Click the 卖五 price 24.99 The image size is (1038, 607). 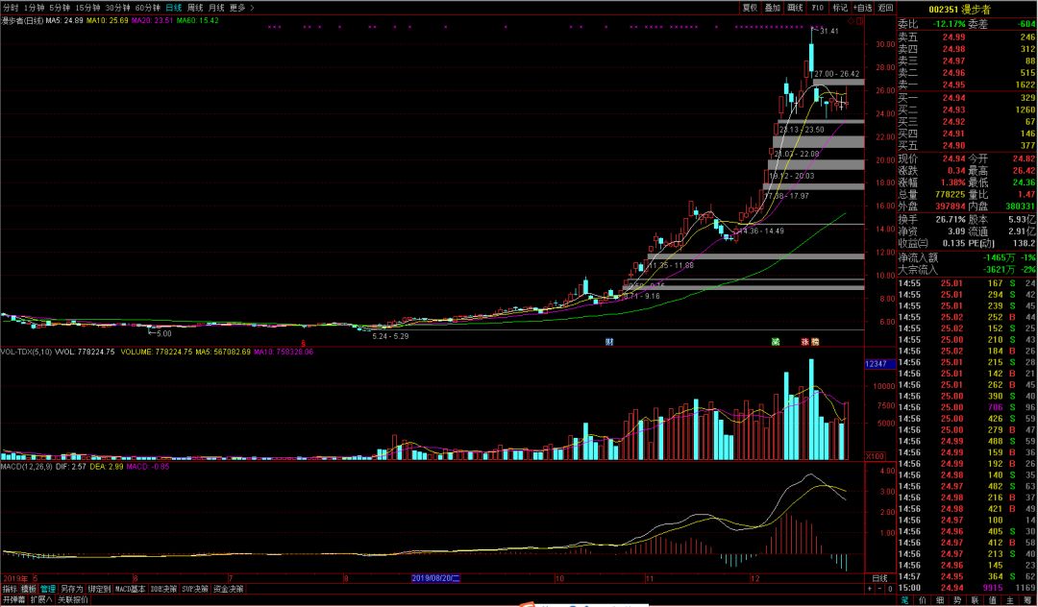pyautogui.click(x=954, y=37)
